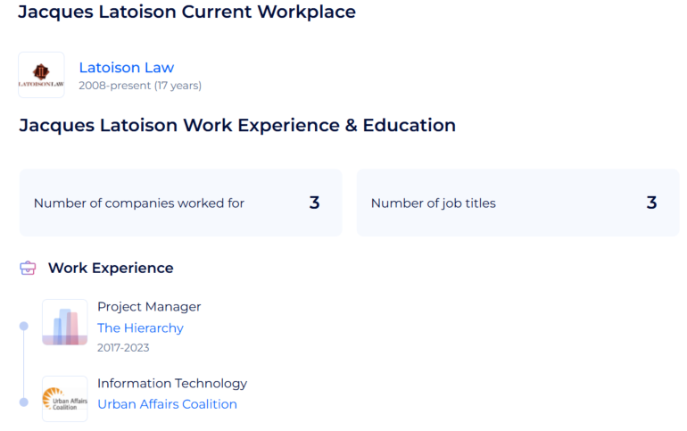This screenshot has width=687, height=431.
Task: Open the Urban Affairs Coalition link
Action: 167,404
